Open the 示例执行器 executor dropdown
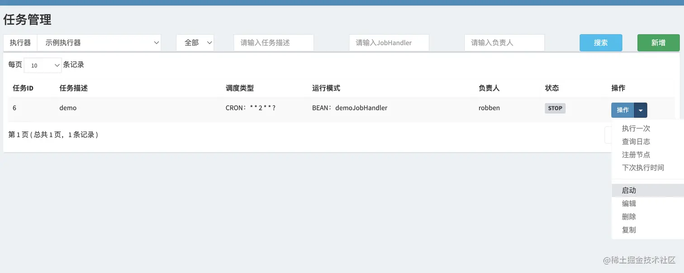This screenshot has width=684, height=273. [99, 42]
